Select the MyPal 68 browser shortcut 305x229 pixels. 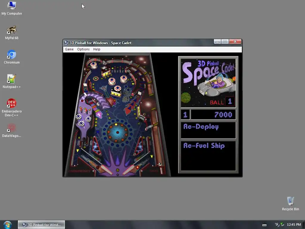(12, 33)
